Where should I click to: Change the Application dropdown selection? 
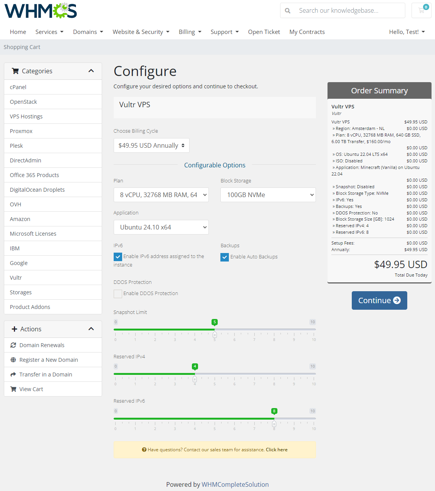(x=161, y=227)
